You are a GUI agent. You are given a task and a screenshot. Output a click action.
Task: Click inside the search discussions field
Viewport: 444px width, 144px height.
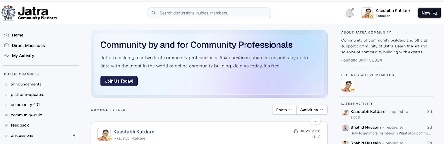click(x=209, y=13)
